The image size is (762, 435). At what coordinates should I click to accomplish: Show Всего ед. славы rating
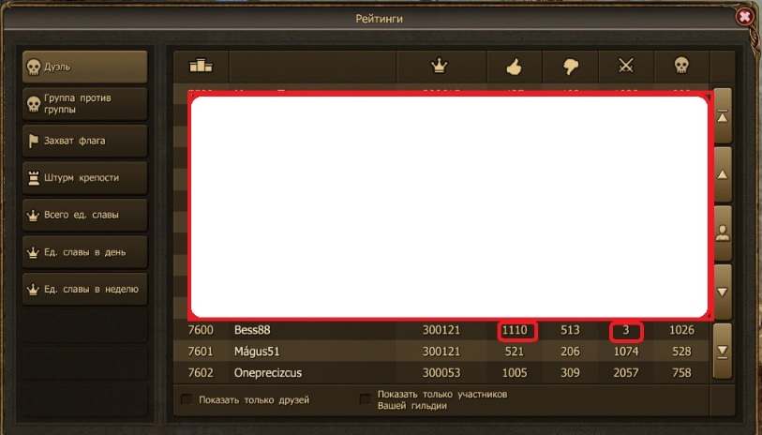[x=84, y=215]
